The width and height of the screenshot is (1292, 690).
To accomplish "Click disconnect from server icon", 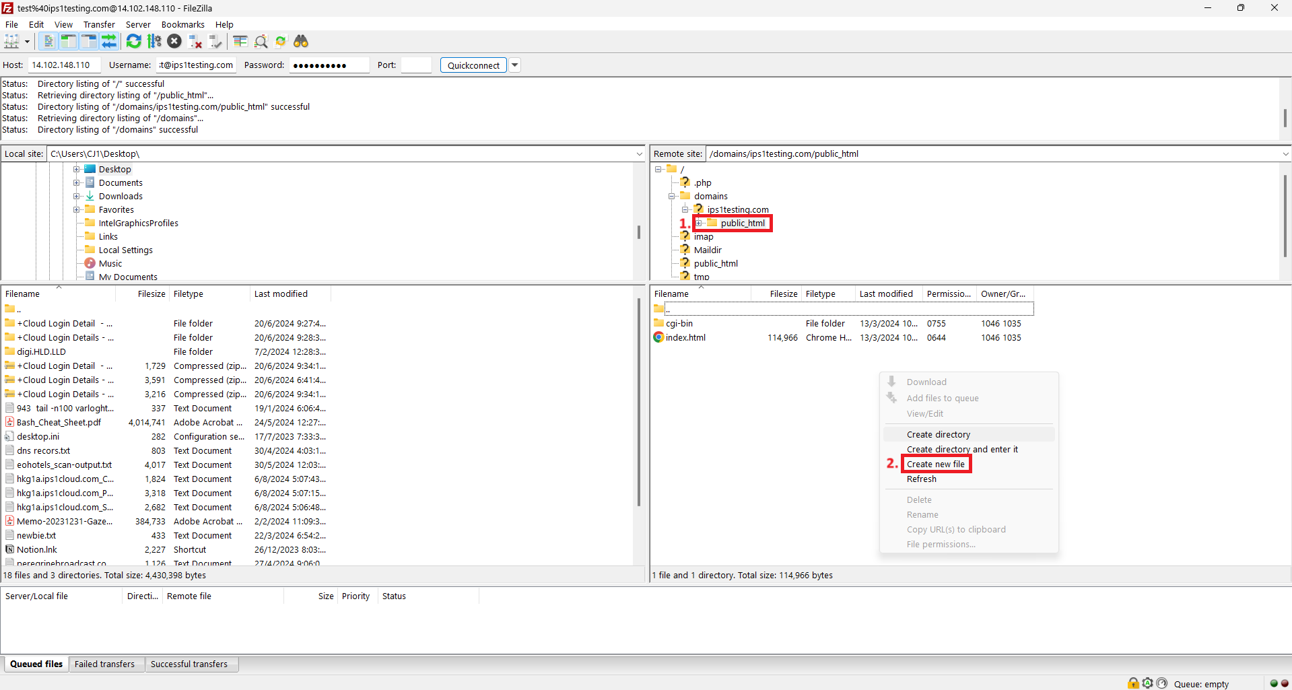I will (195, 42).
